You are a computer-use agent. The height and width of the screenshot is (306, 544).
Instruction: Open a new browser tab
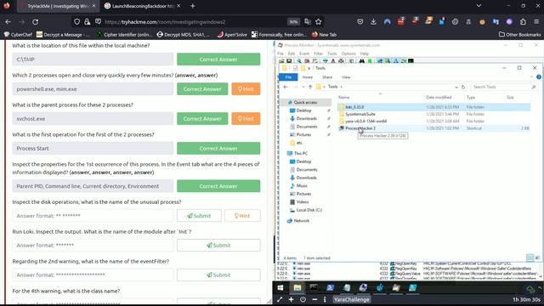[x=193, y=6]
